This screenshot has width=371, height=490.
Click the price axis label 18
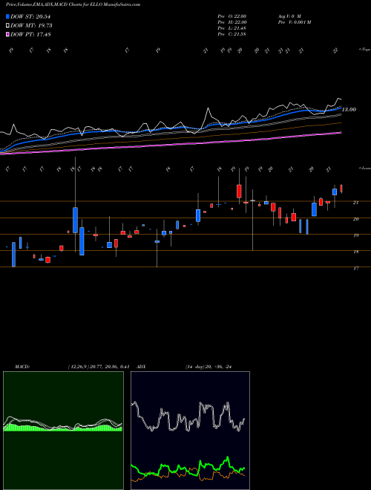click(355, 252)
